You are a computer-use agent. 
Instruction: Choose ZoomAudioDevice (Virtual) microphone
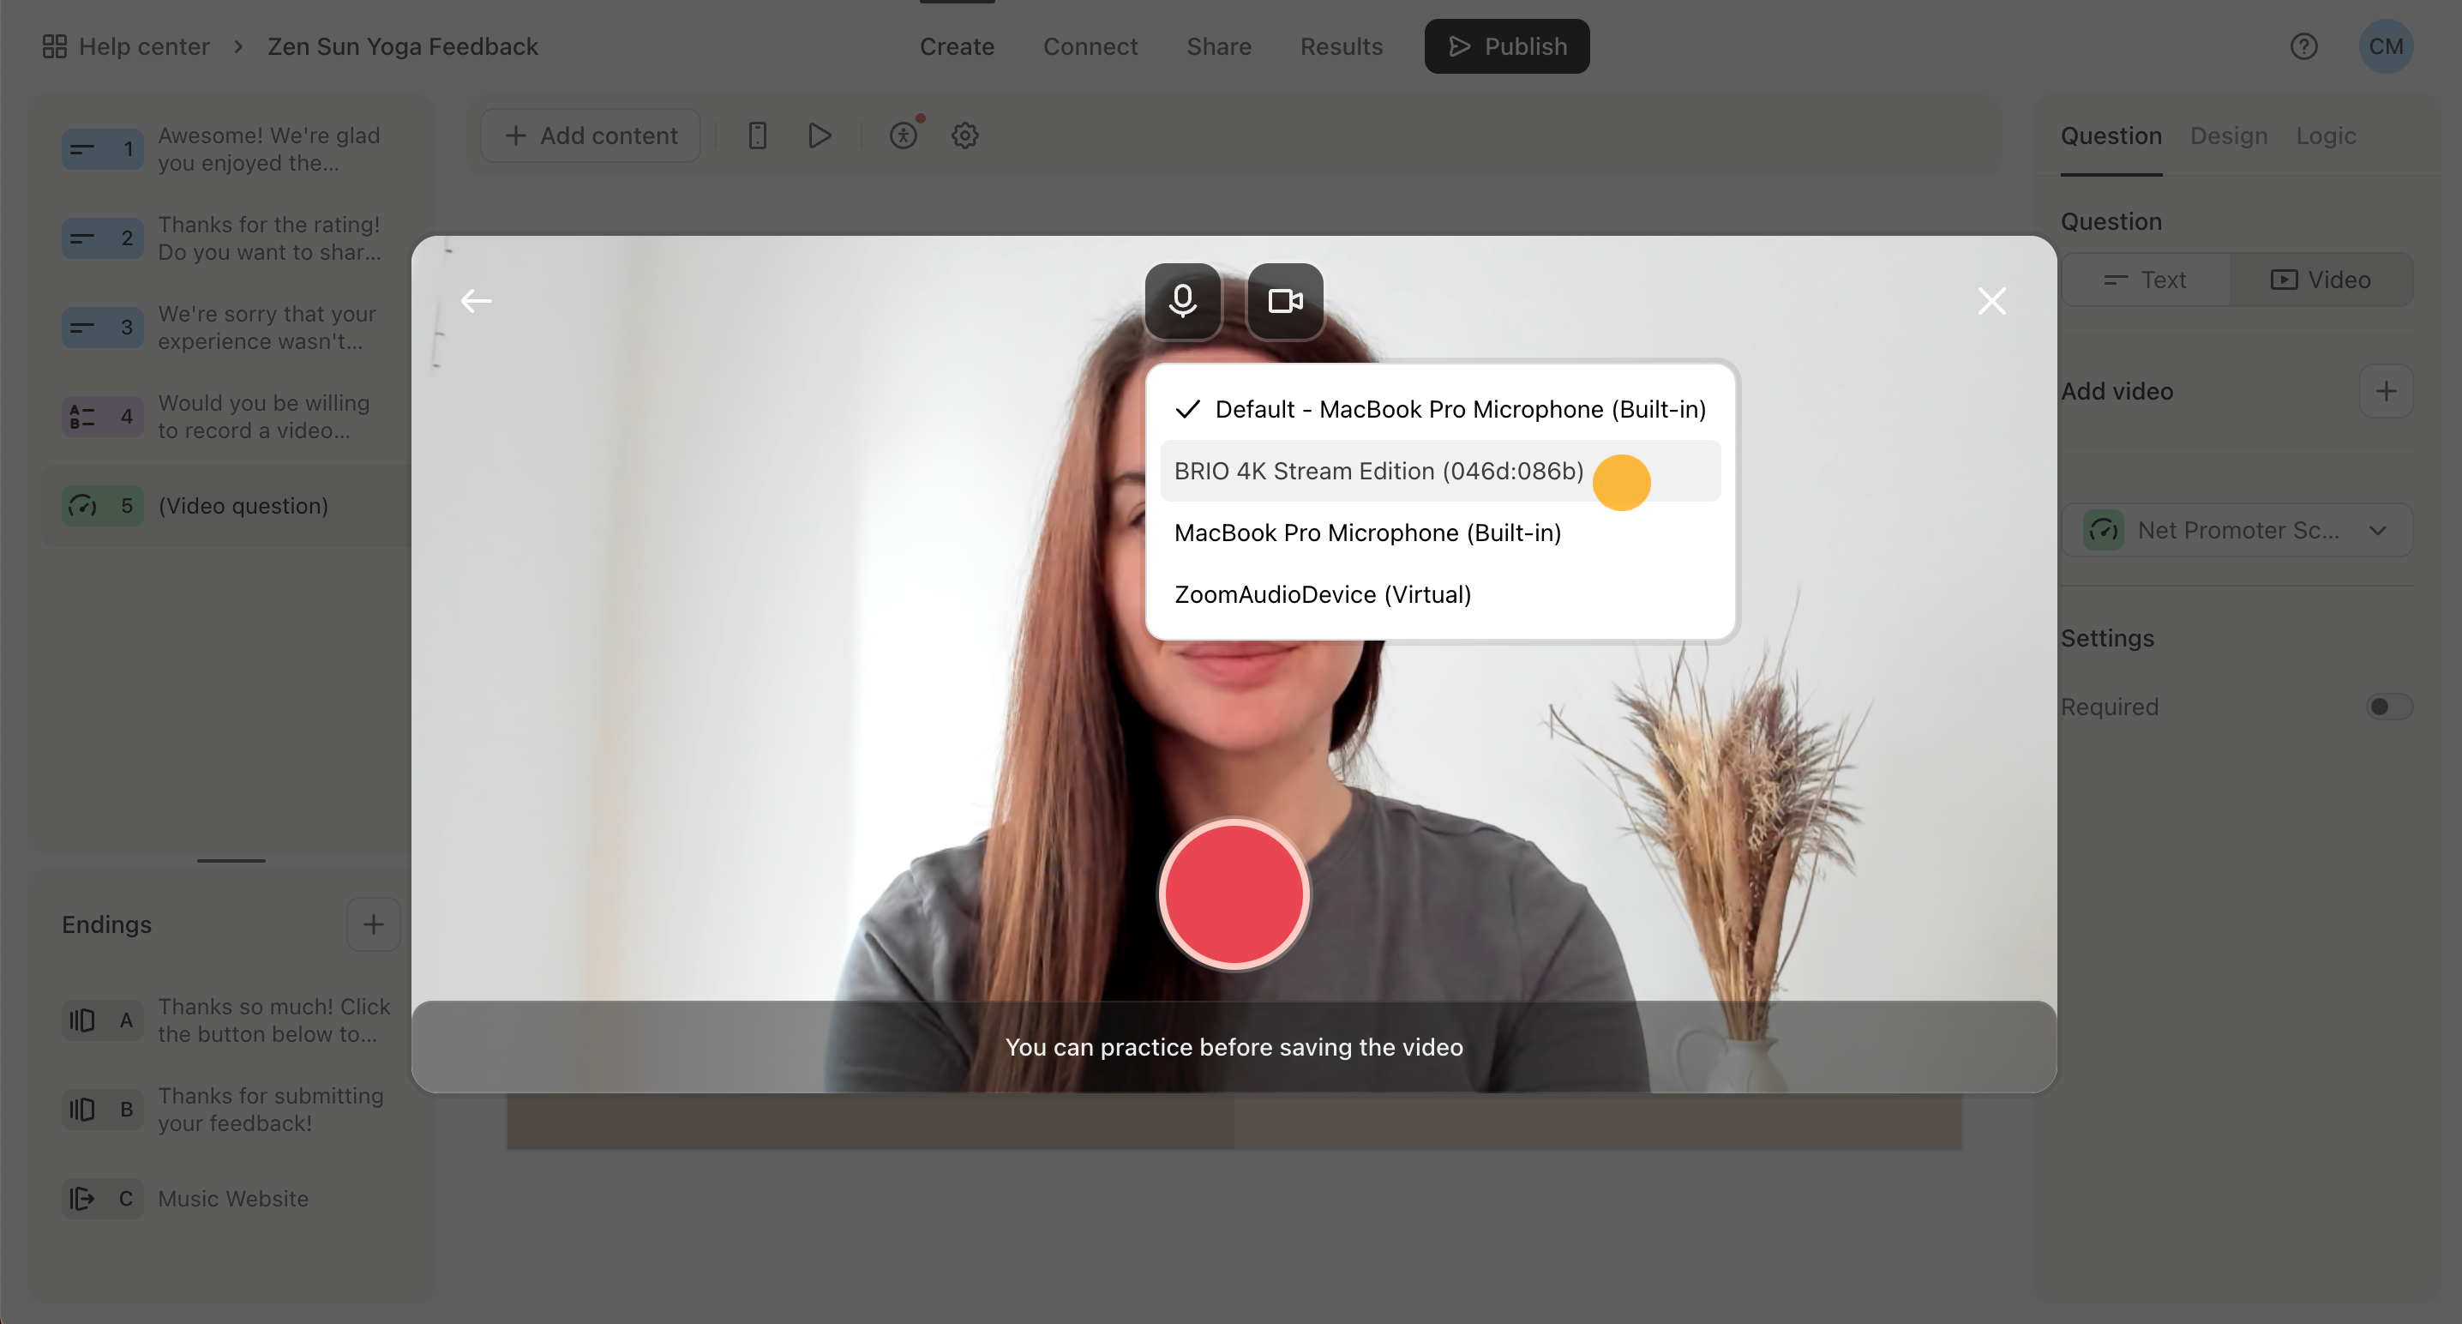pyautogui.click(x=1440, y=593)
